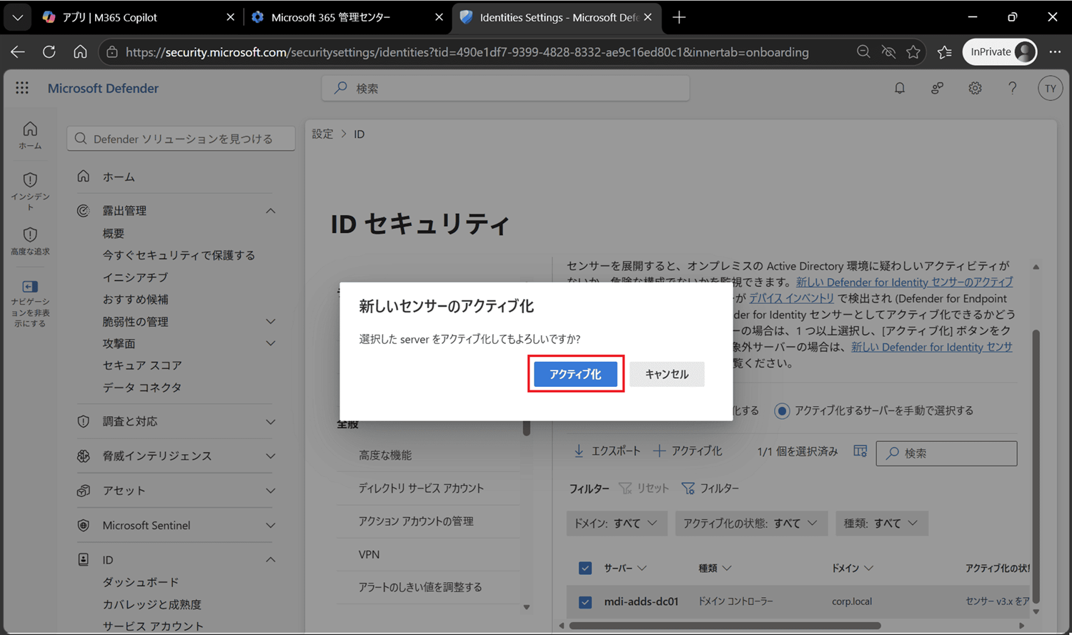This screenshot has width=1072, height=635.
Task: Sort by the サーバー column header
Action: point(625,568)
